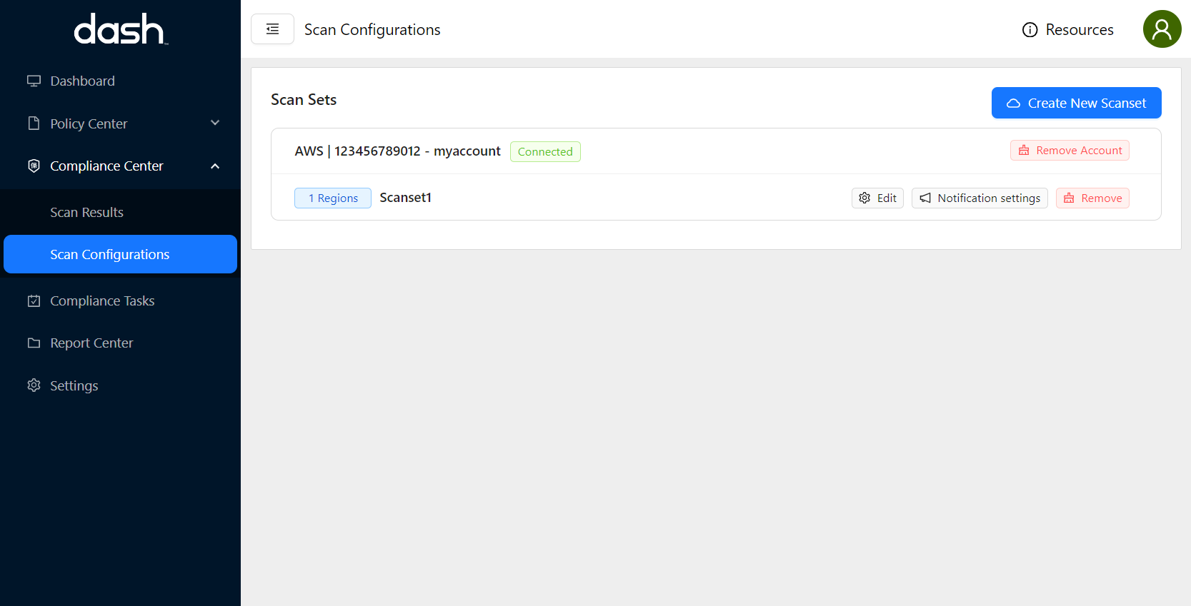Click the Report Center folder icon

34,343
